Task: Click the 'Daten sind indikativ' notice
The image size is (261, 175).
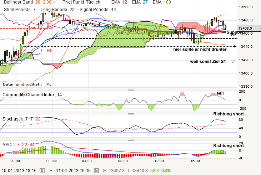Action: (x=22, y=84)
